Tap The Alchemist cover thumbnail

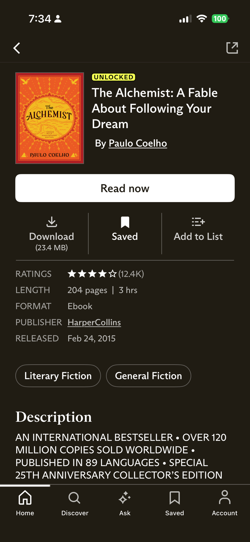[50, 118]
